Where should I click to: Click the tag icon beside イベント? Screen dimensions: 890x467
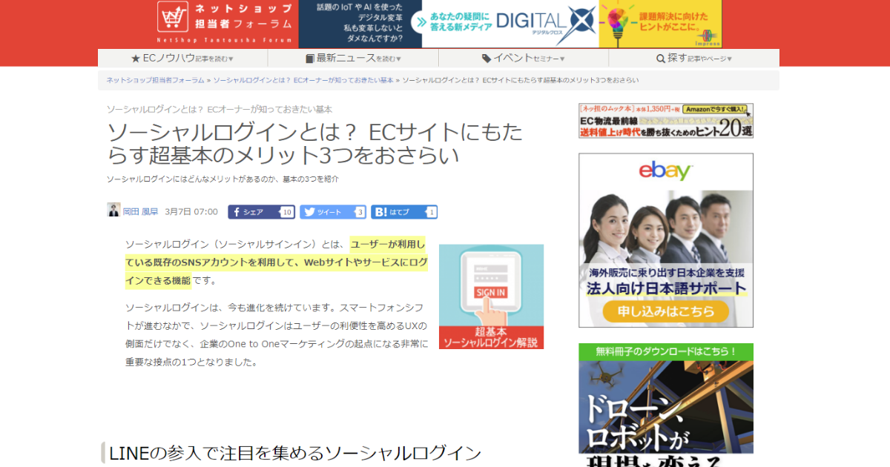pyautogui.click(x=487, y=59)
